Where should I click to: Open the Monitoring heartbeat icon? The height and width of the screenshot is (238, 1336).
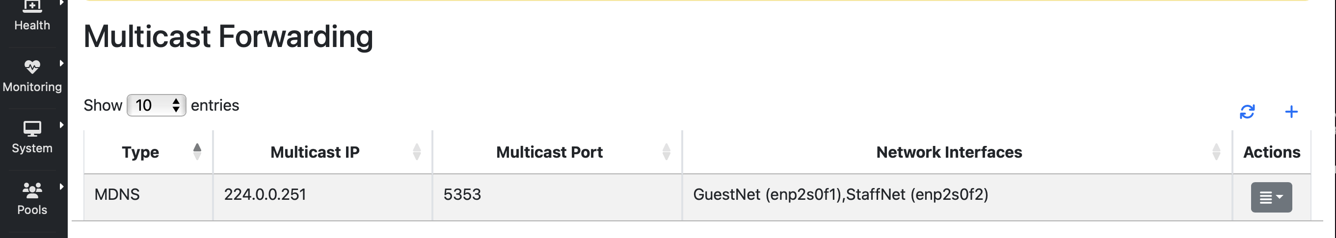click(32, 66)
